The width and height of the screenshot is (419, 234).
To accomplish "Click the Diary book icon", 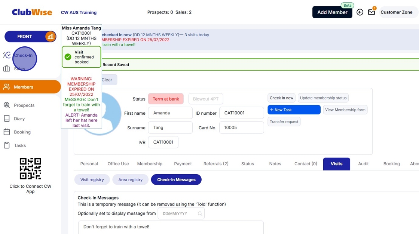I will pyautogui.click(x=7, y=118).
